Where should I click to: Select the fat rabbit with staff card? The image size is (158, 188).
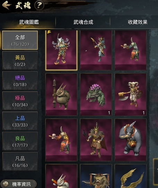point(61,94)
